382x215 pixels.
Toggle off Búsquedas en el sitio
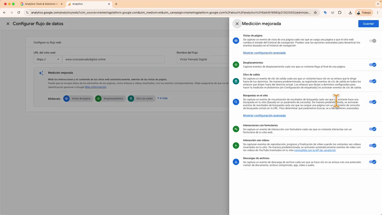click(373, 102)
